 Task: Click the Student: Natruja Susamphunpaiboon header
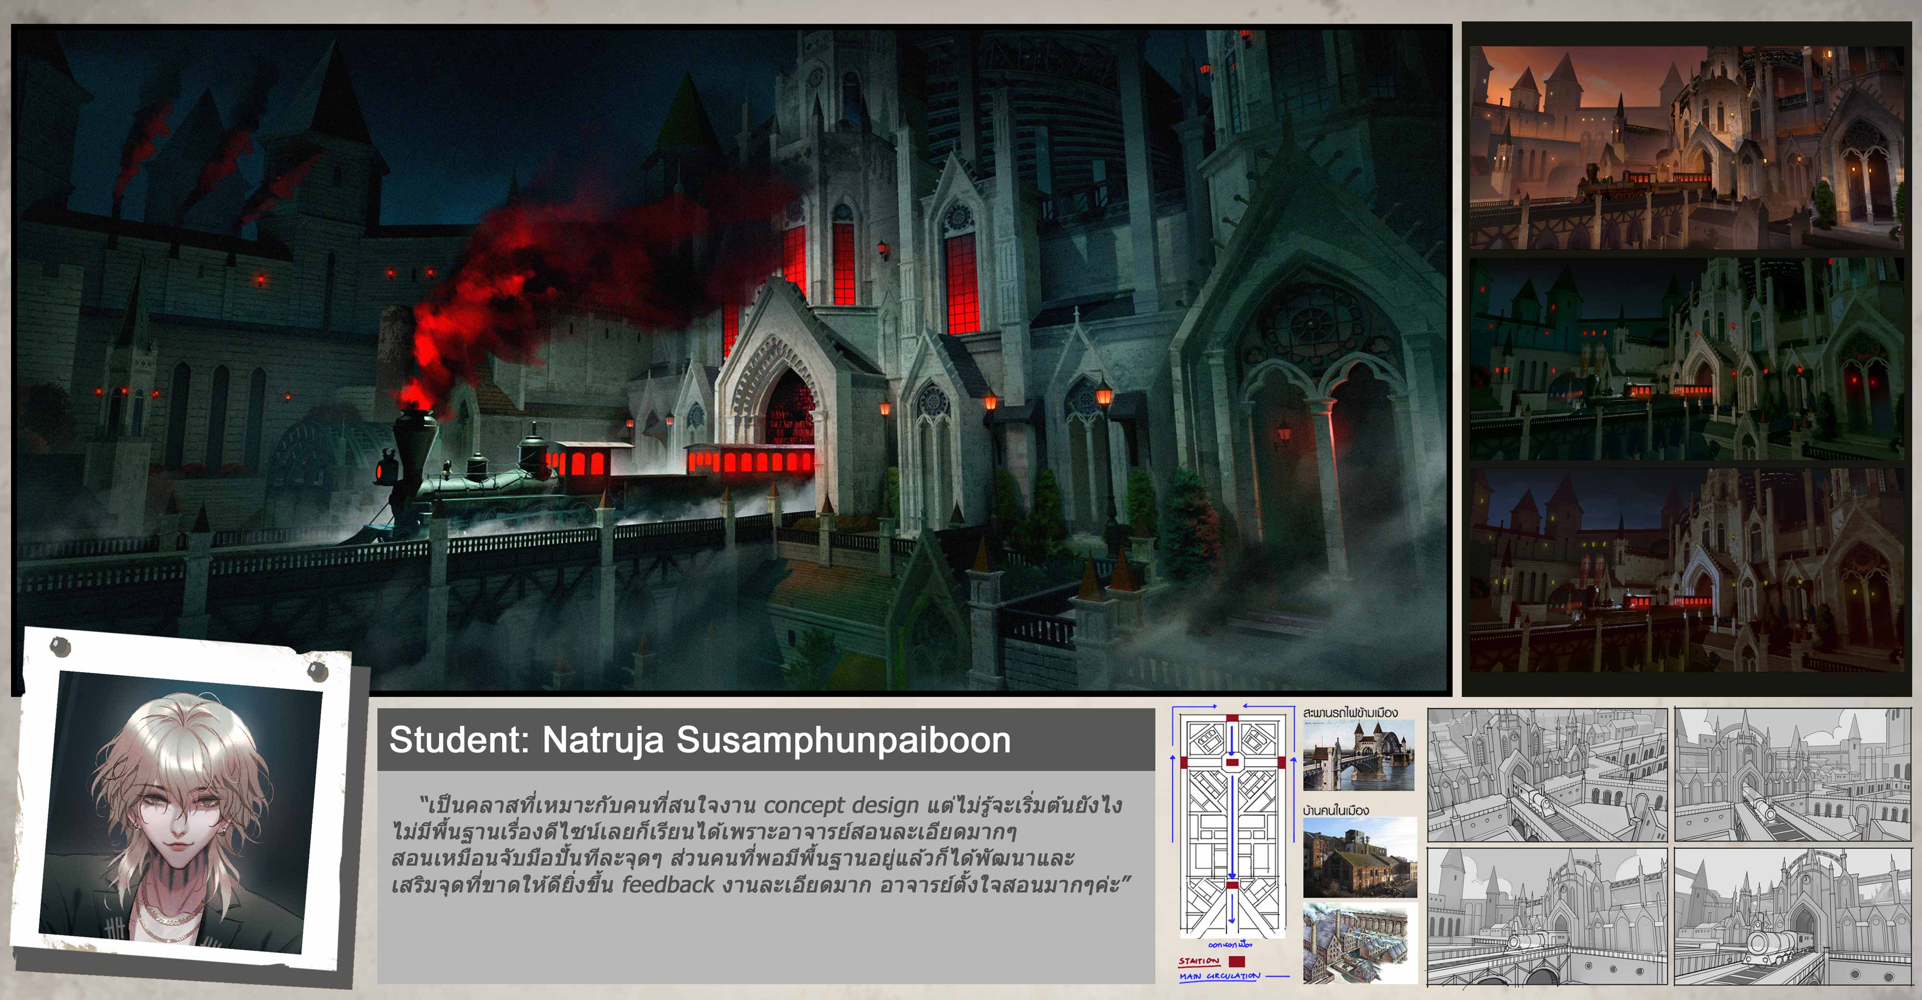(x=700, y=741)
